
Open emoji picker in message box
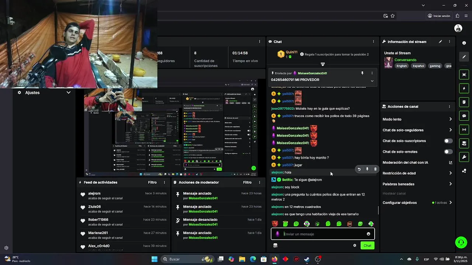point(368,234)
